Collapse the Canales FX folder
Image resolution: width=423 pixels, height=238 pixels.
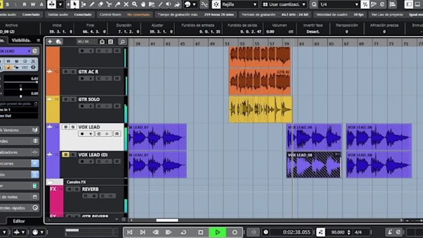pos(50,182)
